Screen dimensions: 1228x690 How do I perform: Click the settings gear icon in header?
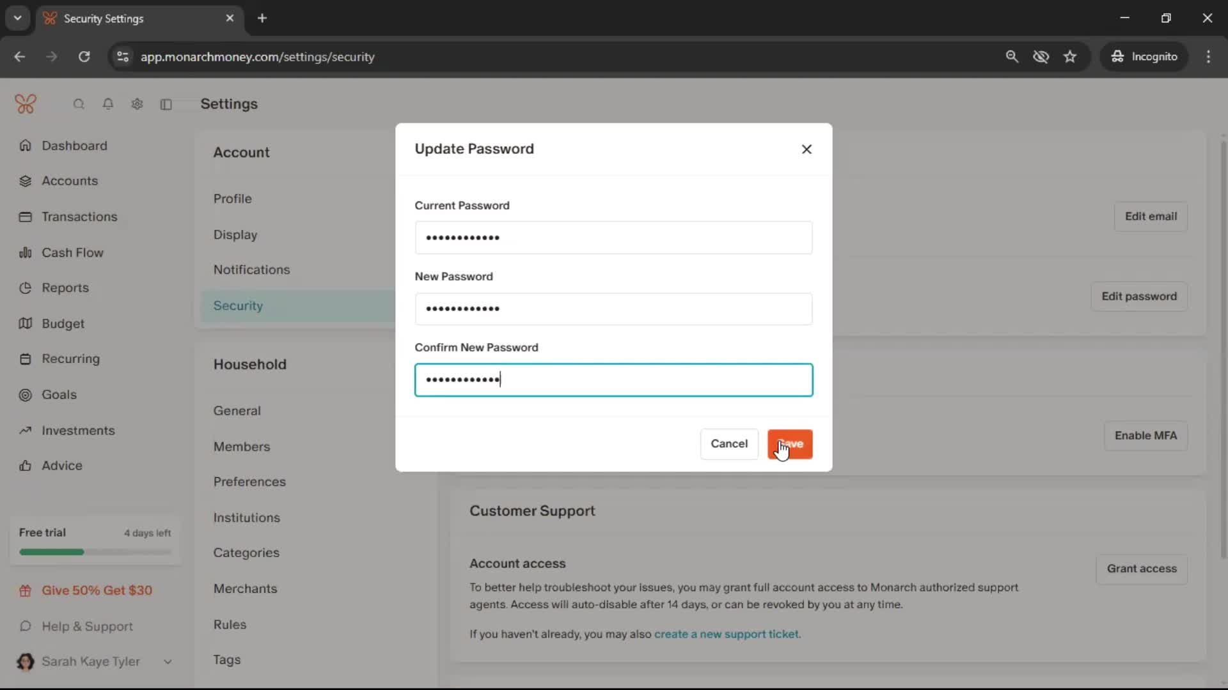click(137, 104)
